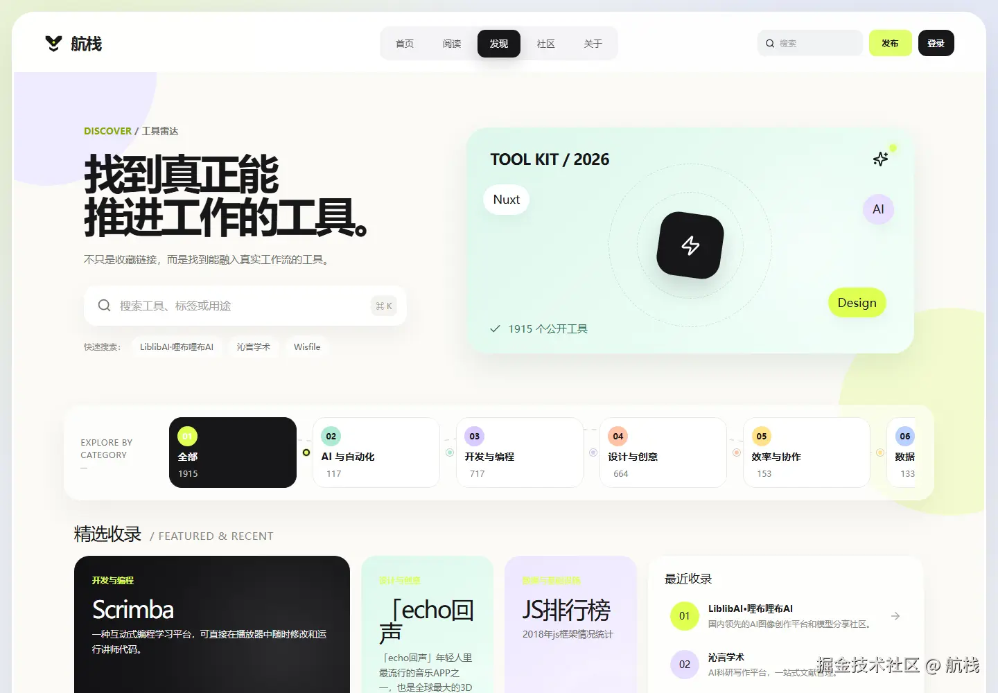Screen dimensions: 998x693
Task: Select the 开发与编程 category card
Action: [x=520, y=453]
